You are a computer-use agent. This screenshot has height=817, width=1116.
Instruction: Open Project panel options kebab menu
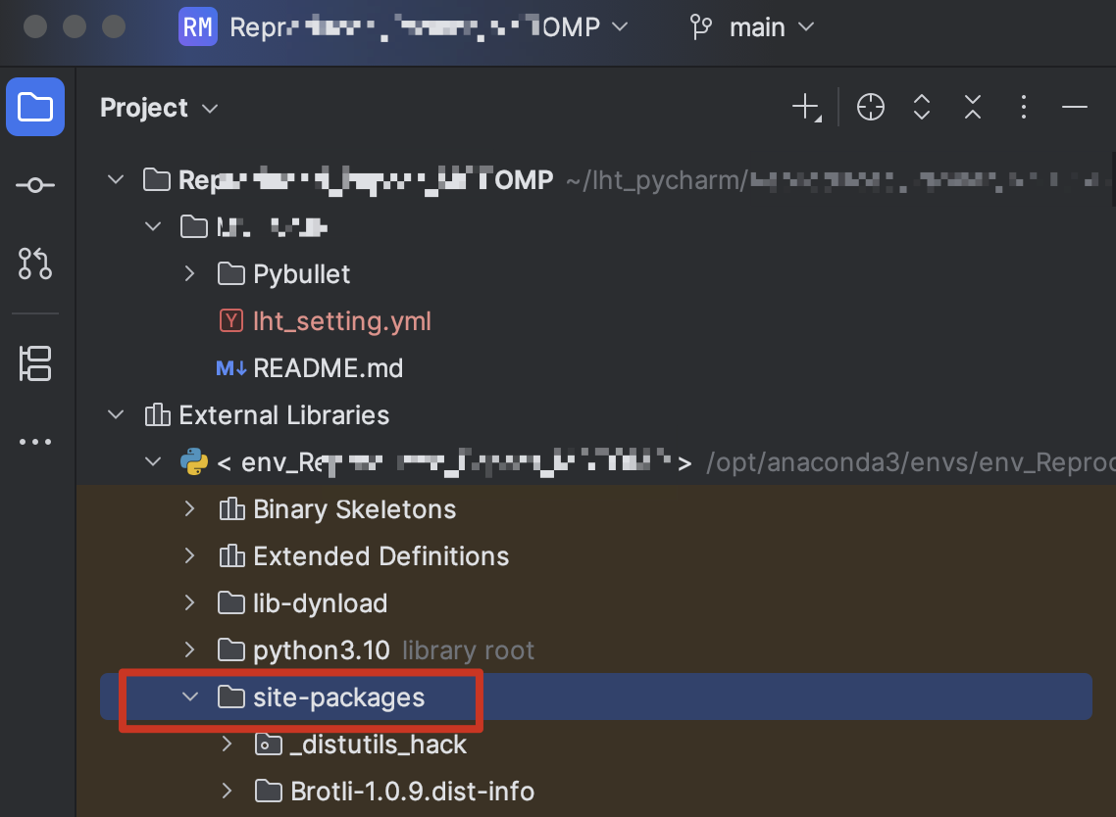pos(1024,107)
